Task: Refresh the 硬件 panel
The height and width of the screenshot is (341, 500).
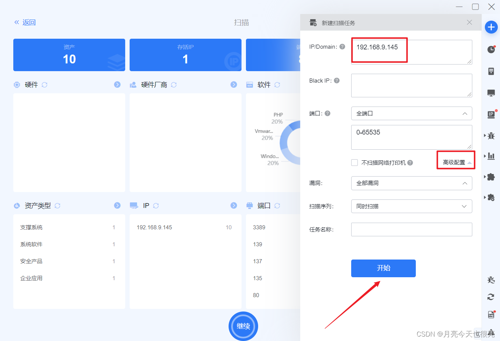Action: (x=45, y=85)
